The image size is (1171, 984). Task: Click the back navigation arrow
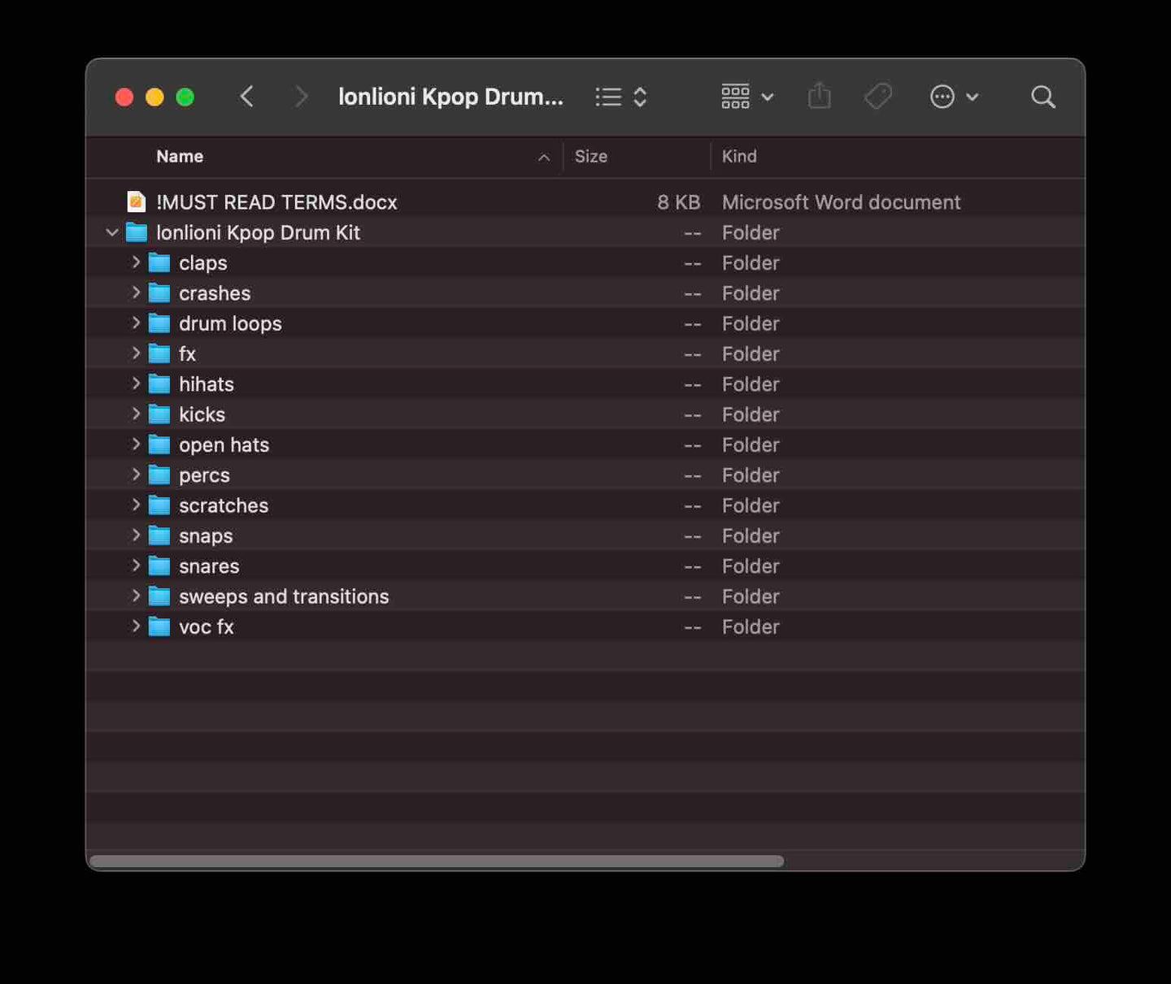247,97
